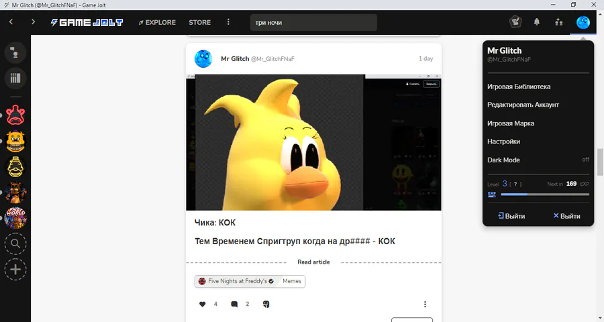Screen dimensions: 604x322
Task: Open the golden Freddy face community icon
Action: (15, 141)
